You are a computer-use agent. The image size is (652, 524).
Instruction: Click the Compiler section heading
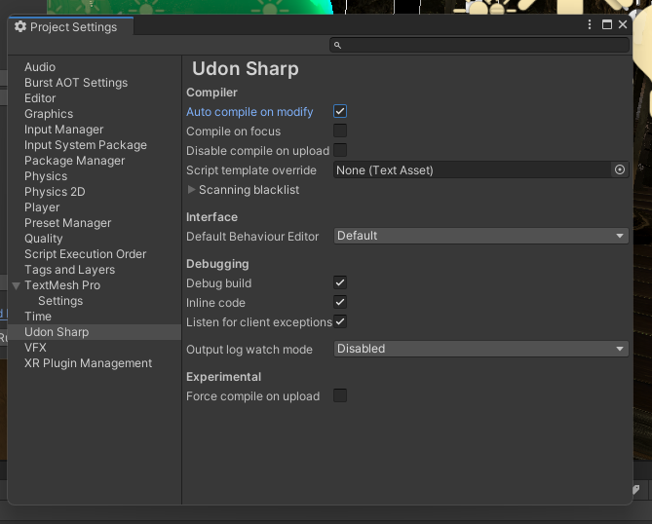[211, 93]
